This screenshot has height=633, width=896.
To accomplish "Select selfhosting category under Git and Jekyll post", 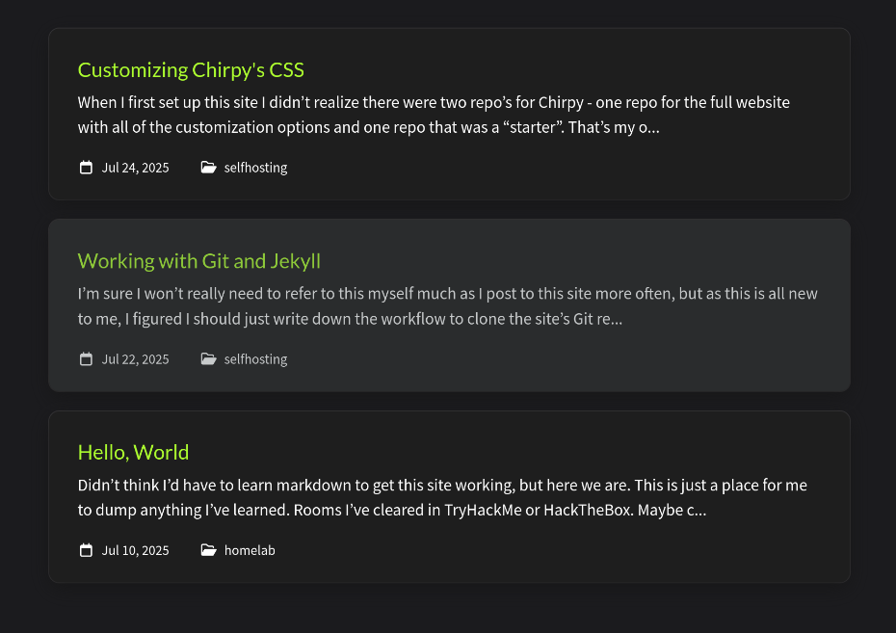I will [x=255, y=358].
